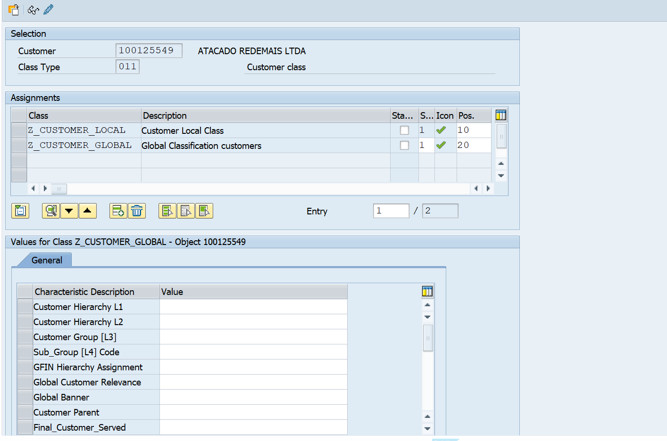Click value cell for Customer Hierarchy L2
Image resolution: width=667 pixels, height=441 pixels.
point(254,322)
